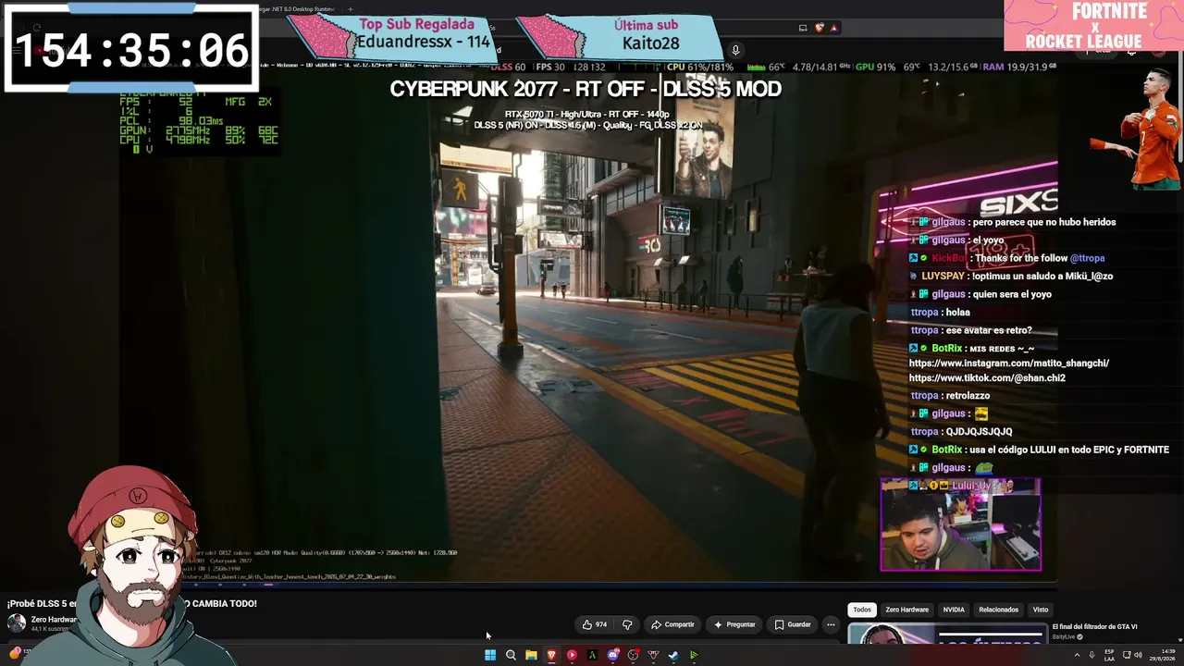
Task: Switch to Brave browser in the taskbar
Action: pyautogui.click(x=551, y=655)
